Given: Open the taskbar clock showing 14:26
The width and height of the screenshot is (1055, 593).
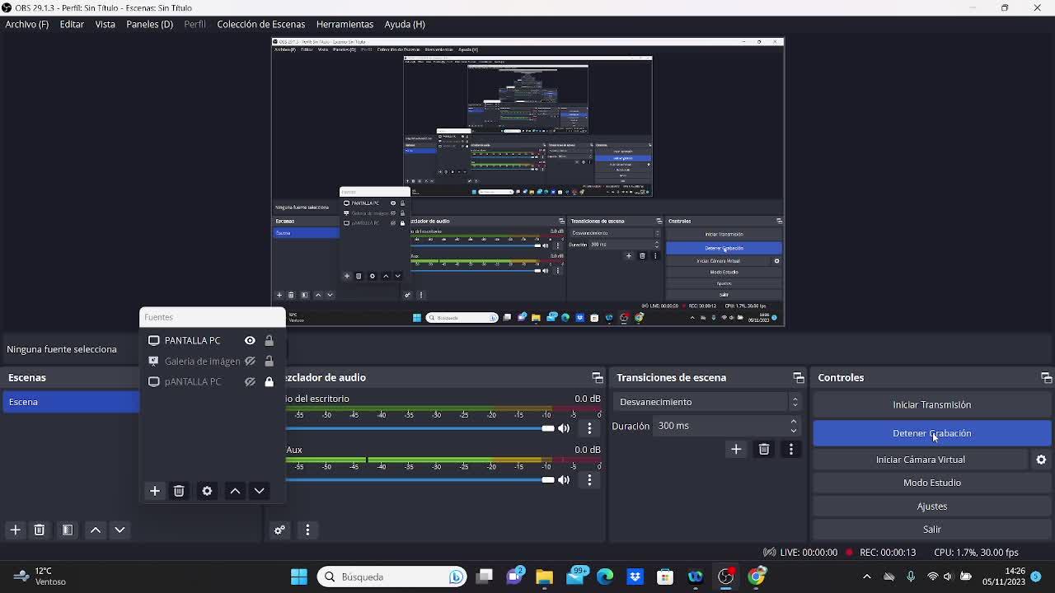Looking at the screenshot, I should (1003, 577).
